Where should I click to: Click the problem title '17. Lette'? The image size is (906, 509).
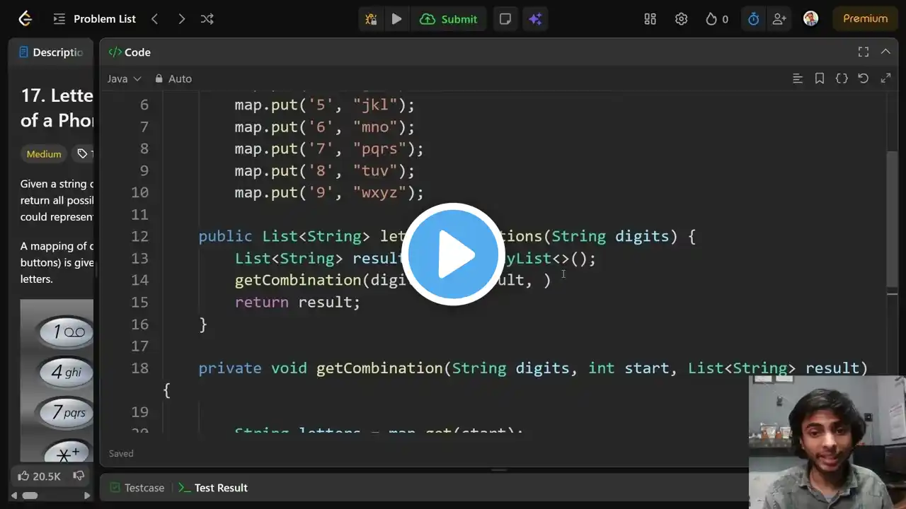coord(57,96)
